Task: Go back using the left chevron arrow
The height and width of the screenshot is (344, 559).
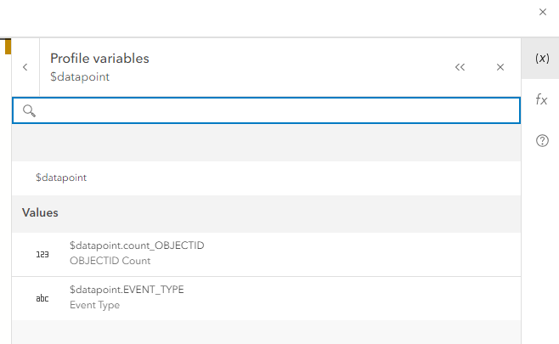Action: click(25, 67)
